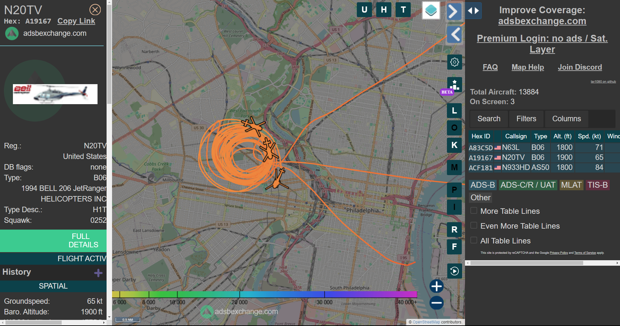Switch to the Columns tab
Screen dimensions: 620x326
pyautogui.click(x=566, y=119)
